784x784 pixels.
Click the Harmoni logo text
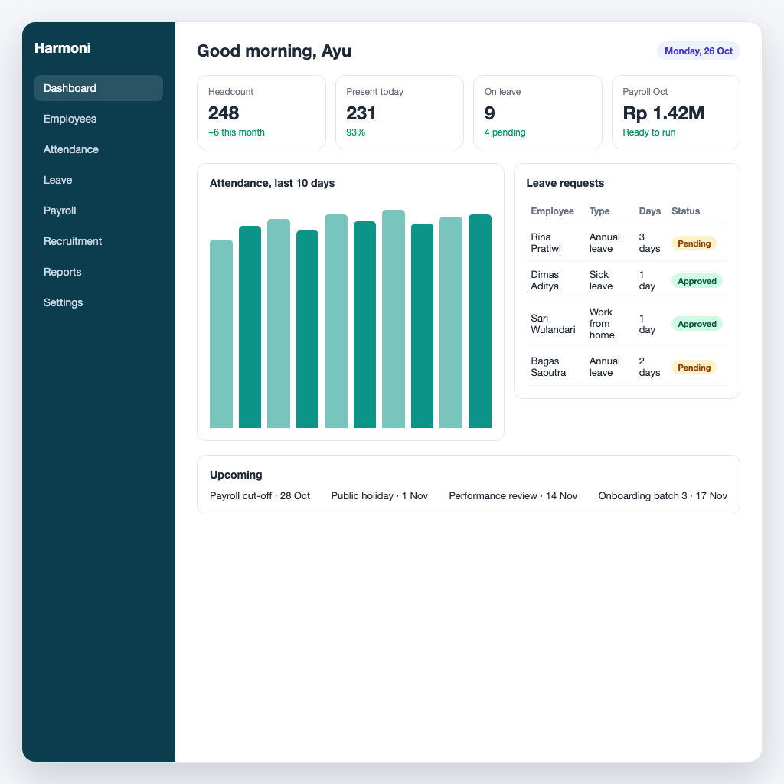[63, 48]
